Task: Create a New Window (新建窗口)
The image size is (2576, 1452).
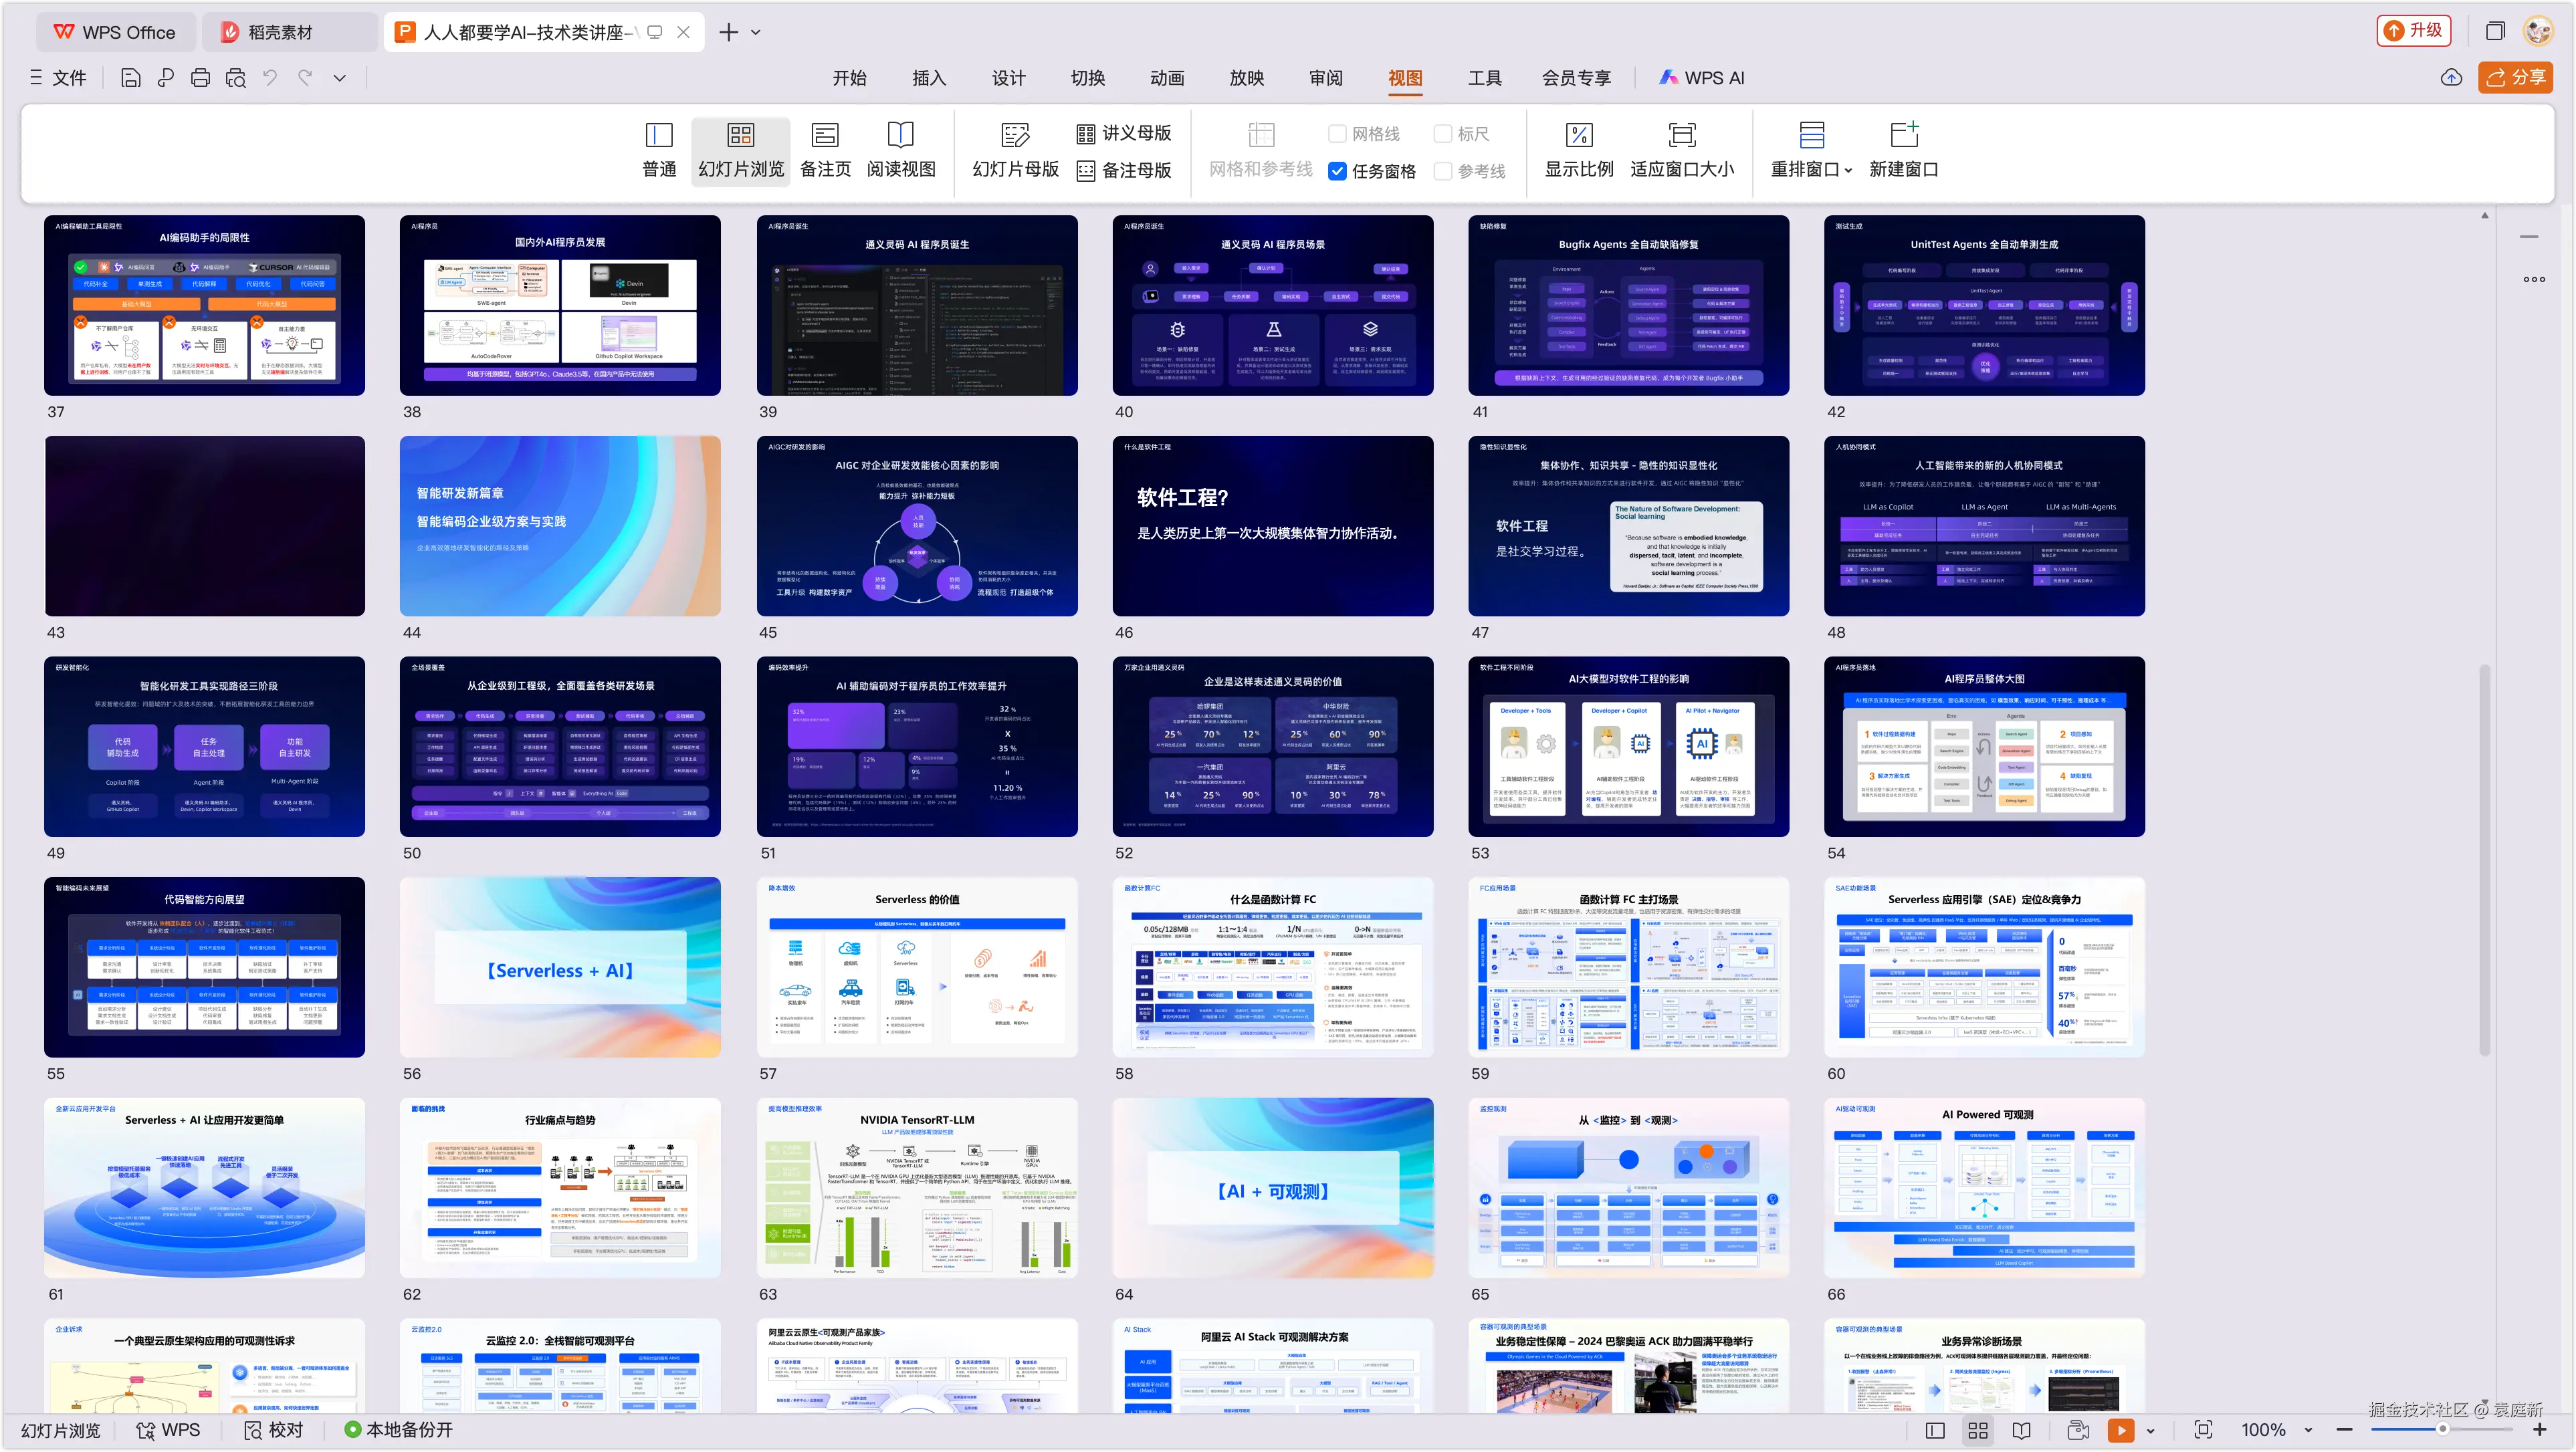Action: pos(1903,149)
